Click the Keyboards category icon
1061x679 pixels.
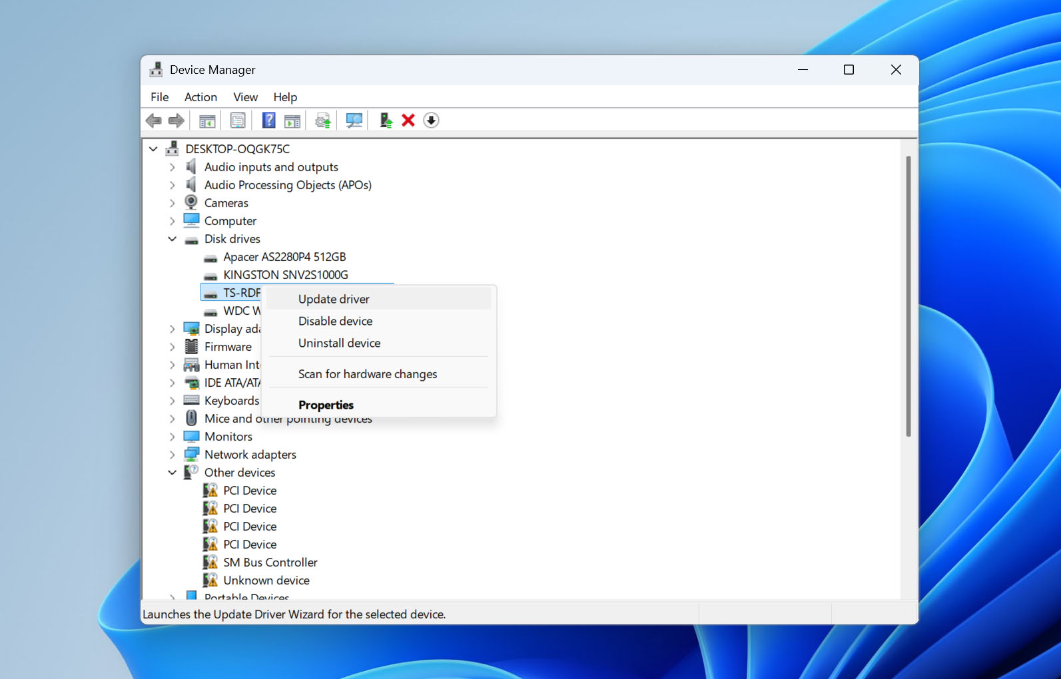click(191, 400)
